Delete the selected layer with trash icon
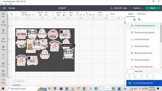The image size is (162, 91). (139, 20)
